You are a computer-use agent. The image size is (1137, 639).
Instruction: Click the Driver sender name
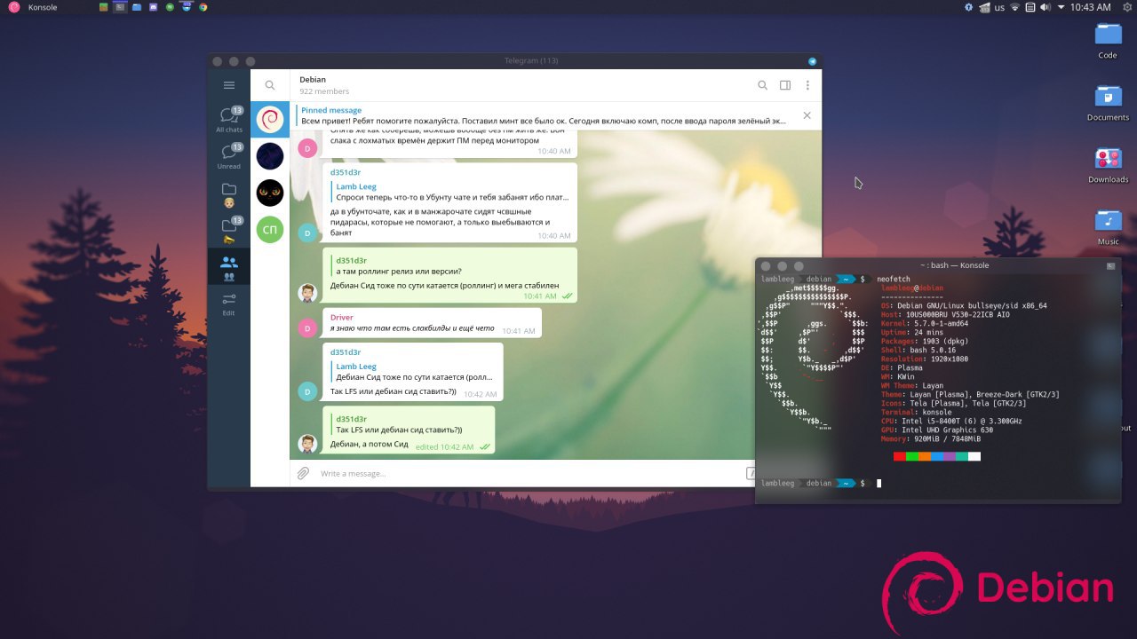pyautogui.click(x=342, y=317)
